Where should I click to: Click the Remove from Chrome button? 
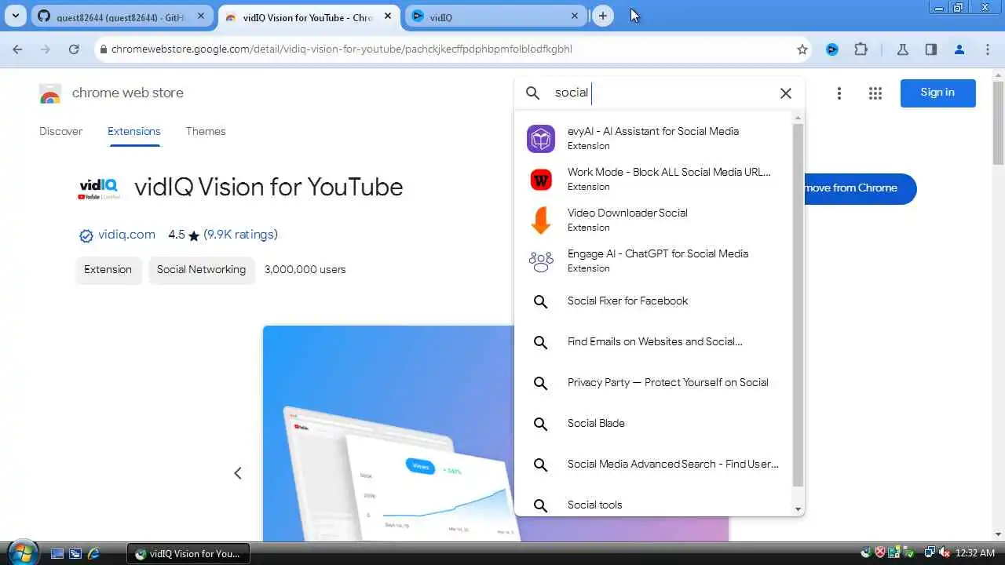pyautogui.click(x=861, y=188)
